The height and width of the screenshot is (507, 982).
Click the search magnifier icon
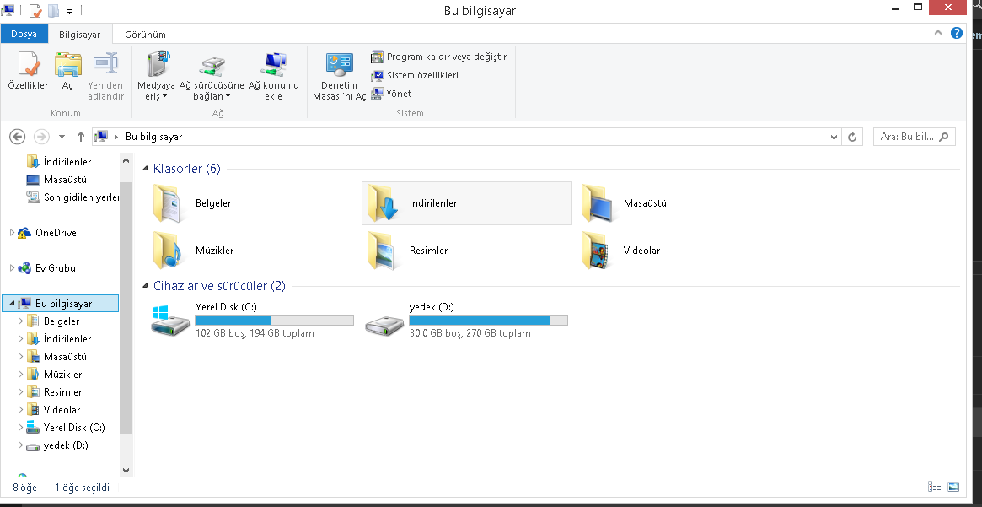click(x=944, y=136)
